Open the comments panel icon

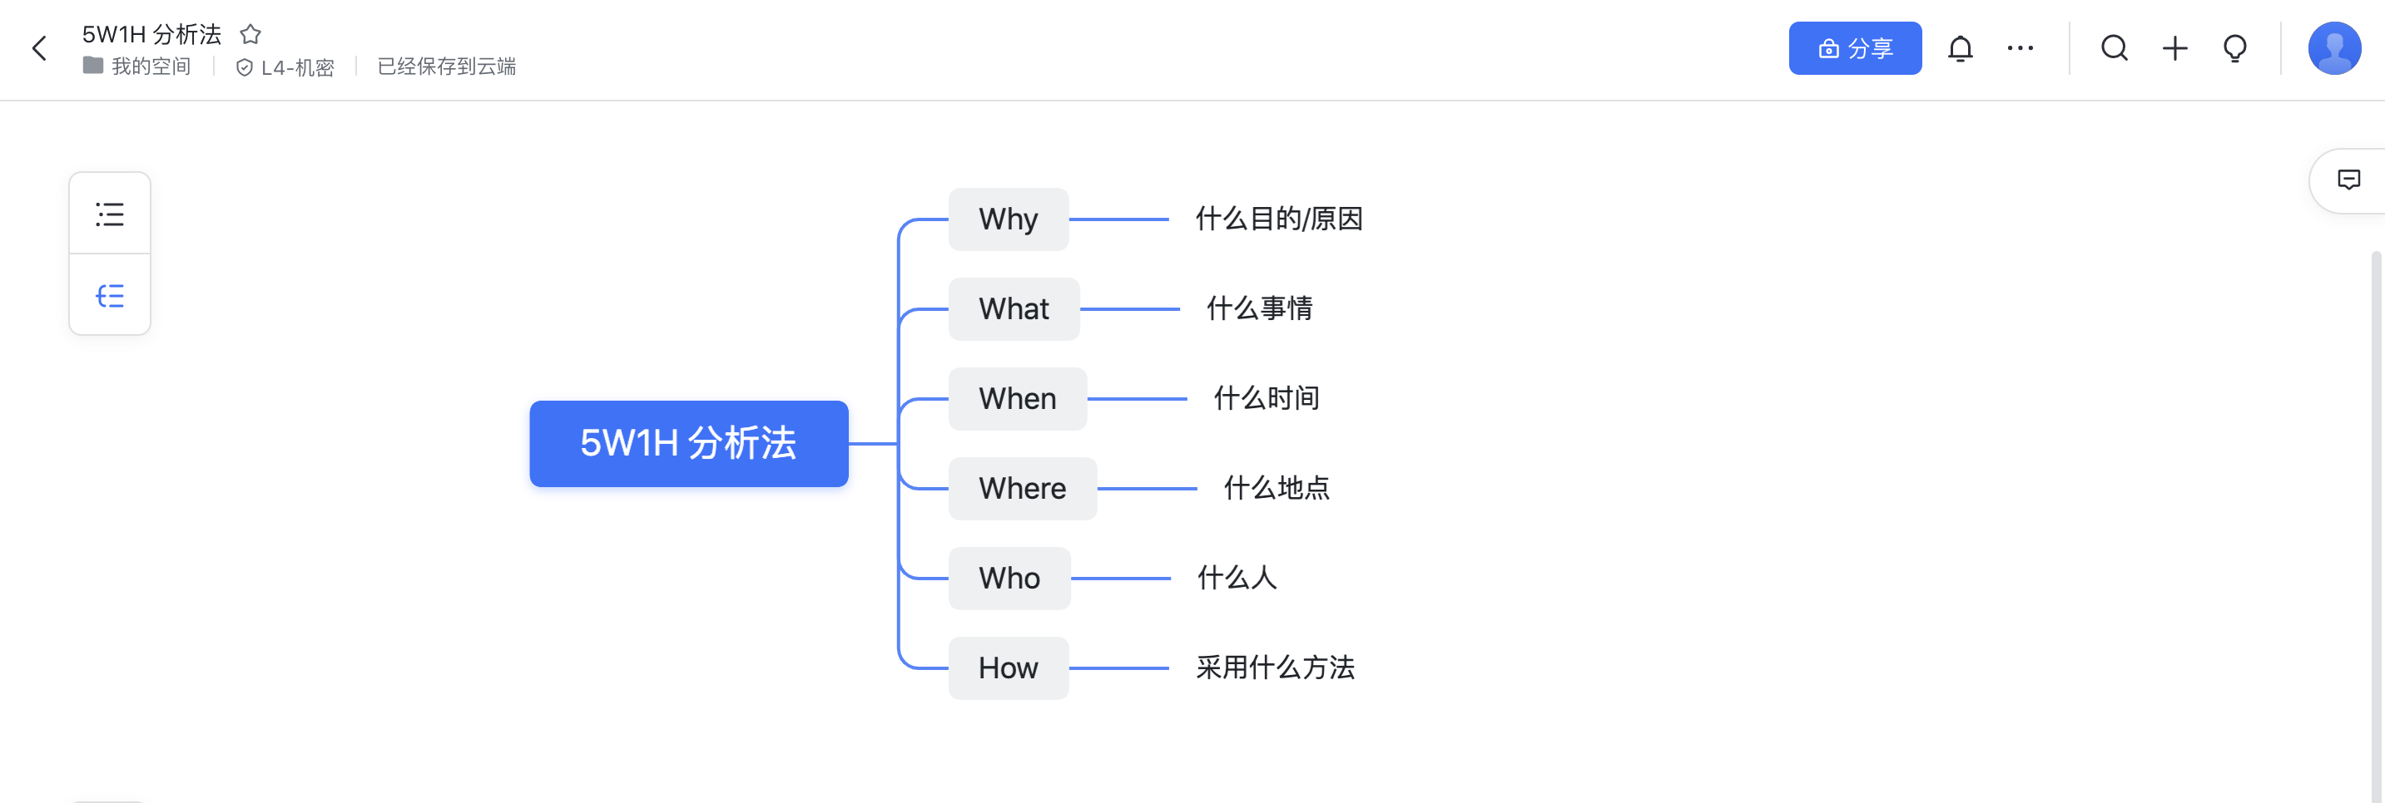(x=2348, y=180)
